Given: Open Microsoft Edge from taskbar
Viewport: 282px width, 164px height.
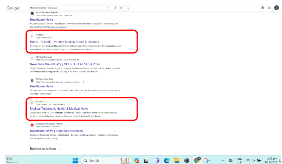Looking at the screenshot, I should 166,160.
